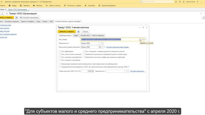Click the search field in the top bar
The height and width of the screenshot is (115, 205).
(157, 2)
